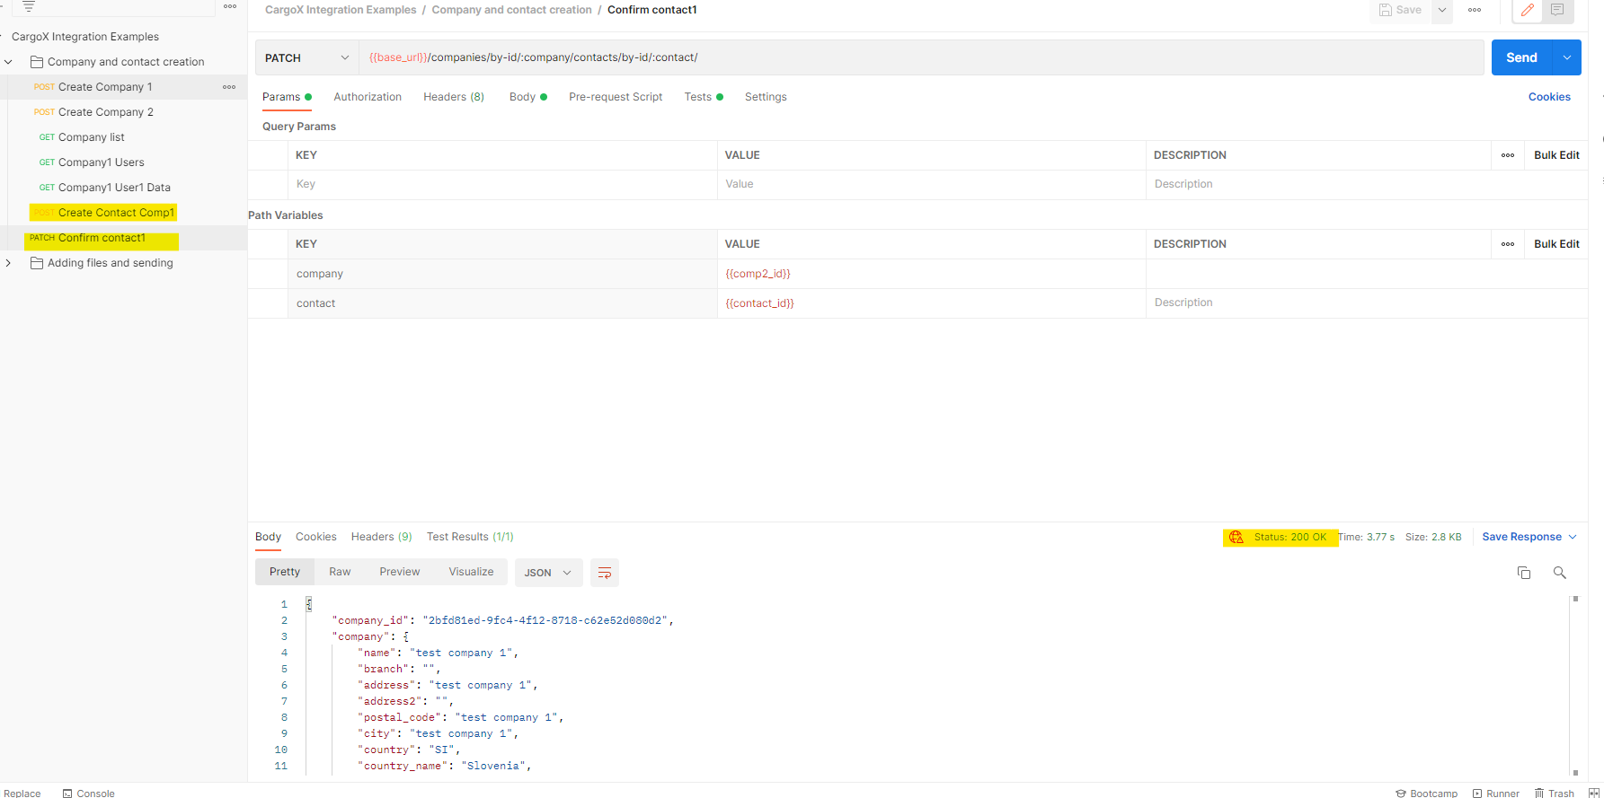This screenshot has height=798, width=1604.
Task: Open Save Response dropdown
Action: tap(1529, 537)
